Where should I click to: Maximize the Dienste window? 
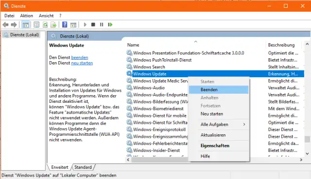pyautogui.click(x=286, y=6)
